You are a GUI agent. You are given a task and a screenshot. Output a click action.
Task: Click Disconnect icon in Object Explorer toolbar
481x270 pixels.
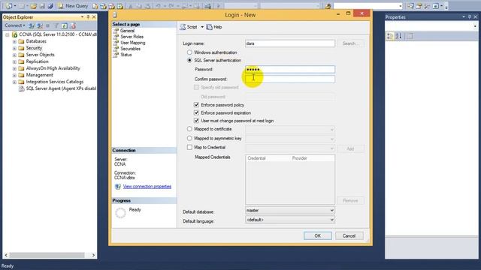tap(40, 25)
